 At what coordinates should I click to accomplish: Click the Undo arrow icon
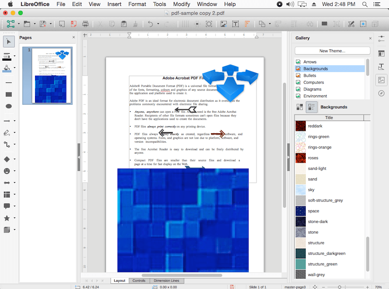(150, 24)
